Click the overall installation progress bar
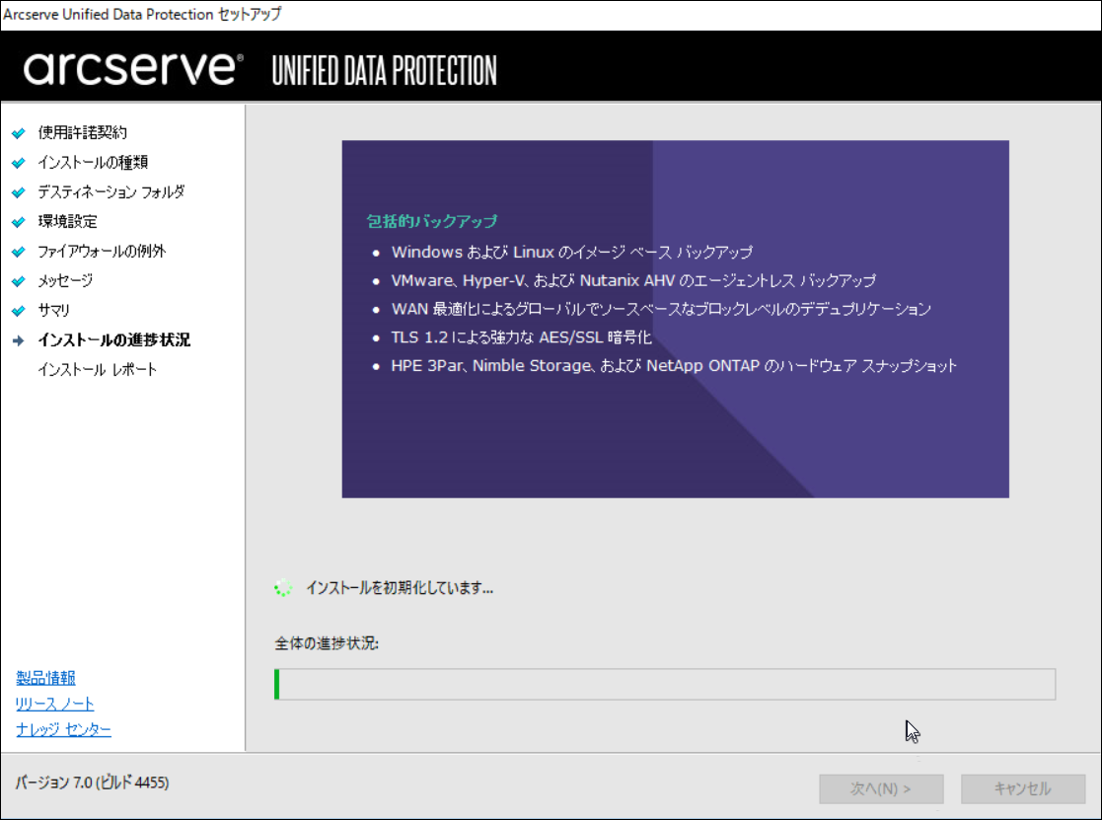The image size is (1102, 820). coord(665,685)
